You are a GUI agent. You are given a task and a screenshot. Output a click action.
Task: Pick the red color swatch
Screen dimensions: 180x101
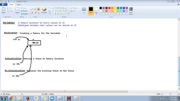(109, 8)
